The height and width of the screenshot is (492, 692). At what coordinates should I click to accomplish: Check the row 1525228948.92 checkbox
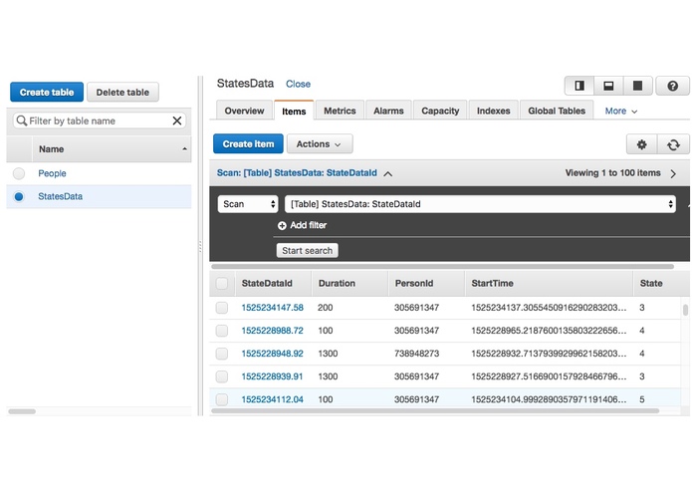tap(222, 354)
